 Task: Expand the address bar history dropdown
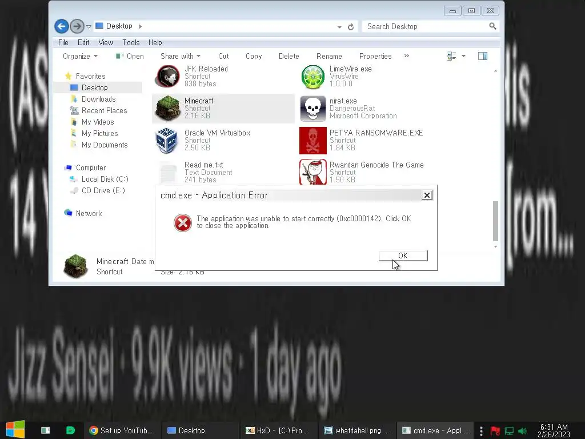(339, 27)
